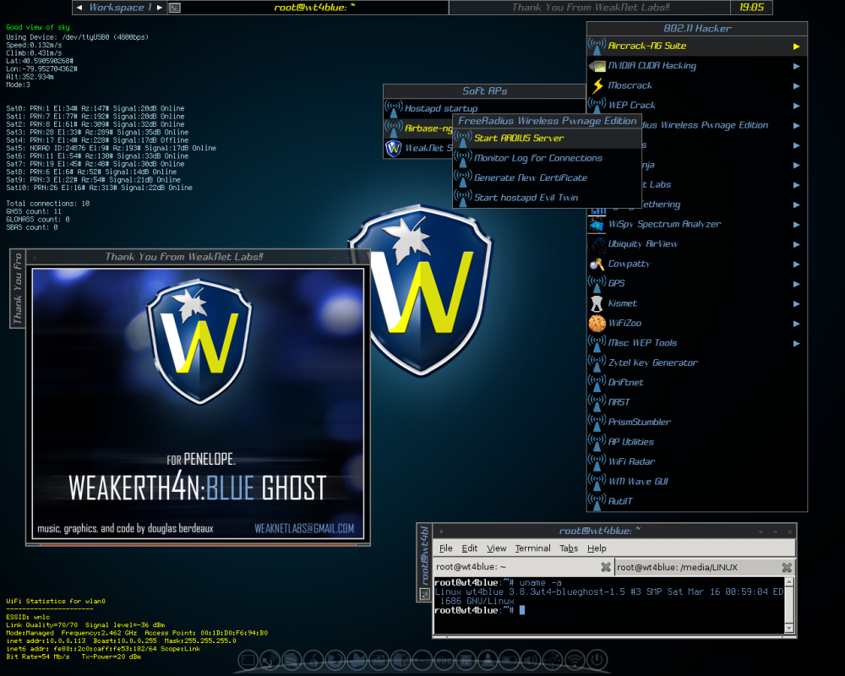Click the small terminal icon in the top panel

pyautogui.click(x=175, y=8)
